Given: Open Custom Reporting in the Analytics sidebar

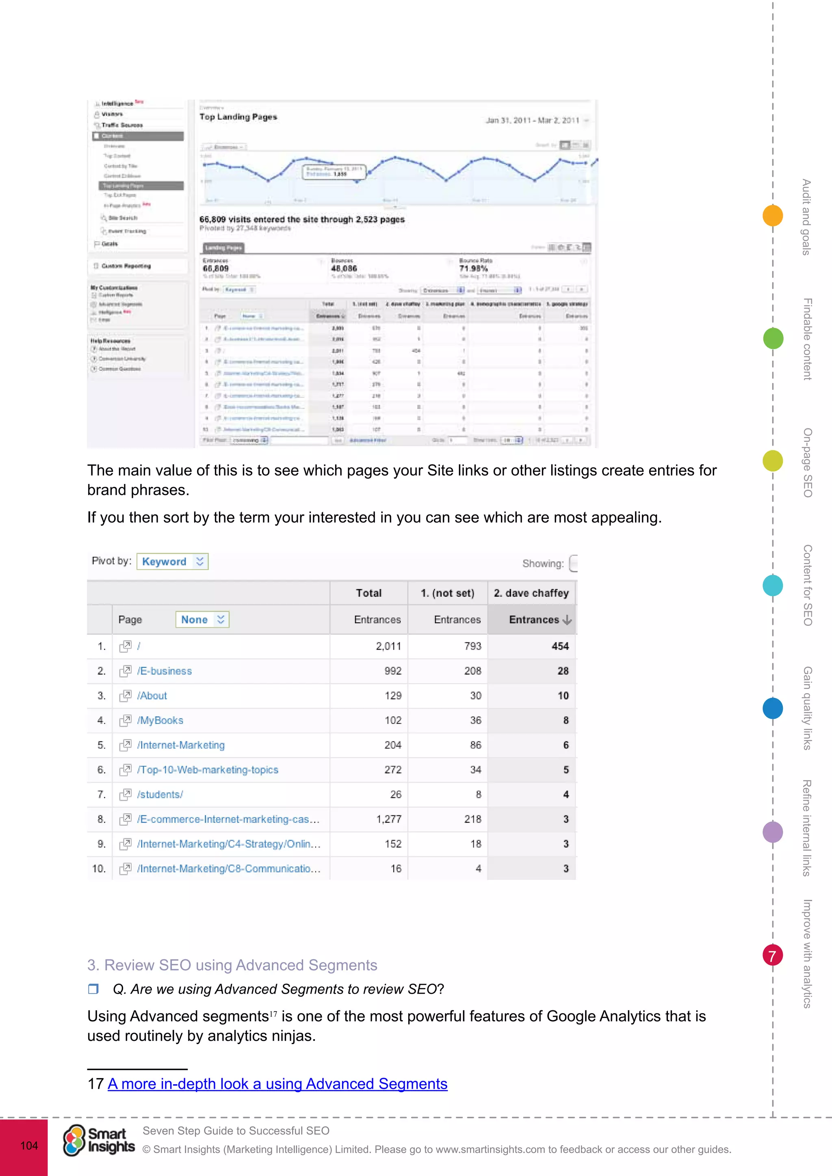Looking at the screenshot, I should point(126,266).
